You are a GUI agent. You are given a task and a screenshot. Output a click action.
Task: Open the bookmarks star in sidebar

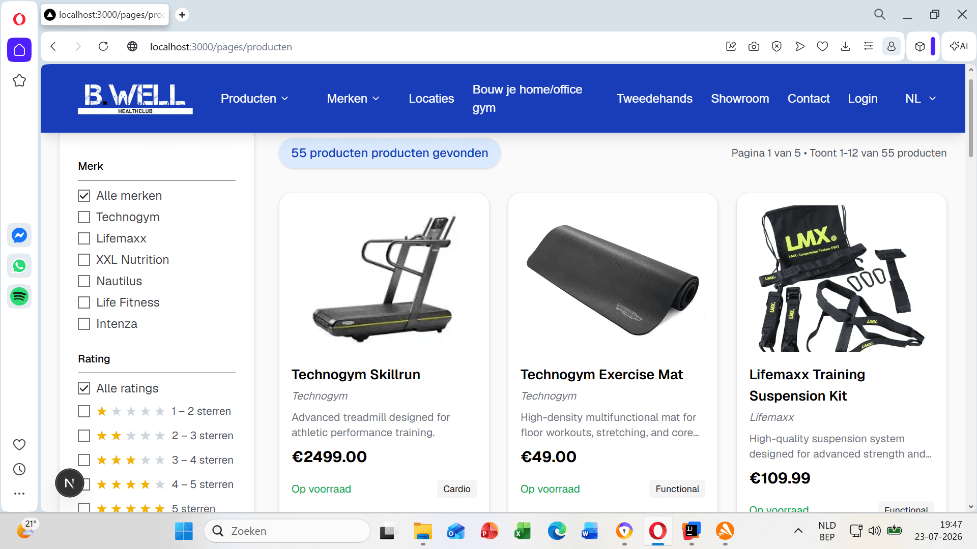coord(19,80)
